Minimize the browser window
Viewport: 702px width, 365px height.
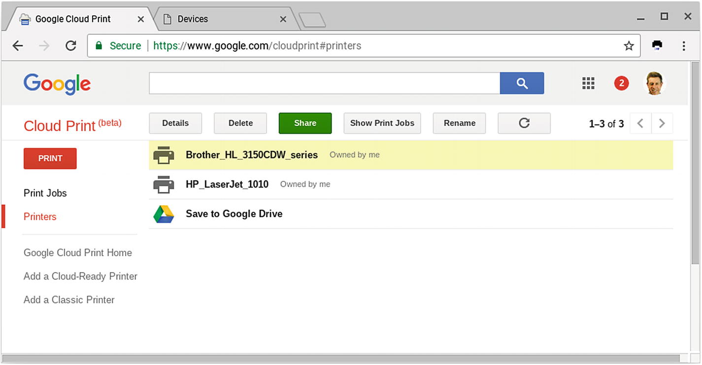pos(641,19)
